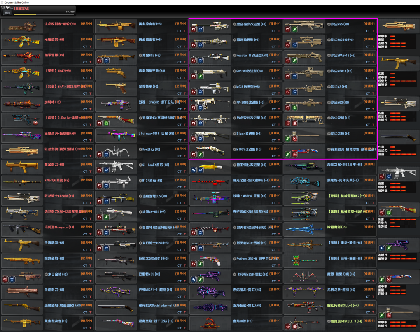
Task: Click the green boot badge on 旋风AK-60R
Action: [106, 217]
